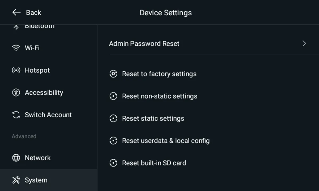Click the back arrow icon
319x191 pixels.
tap(16, 12)
